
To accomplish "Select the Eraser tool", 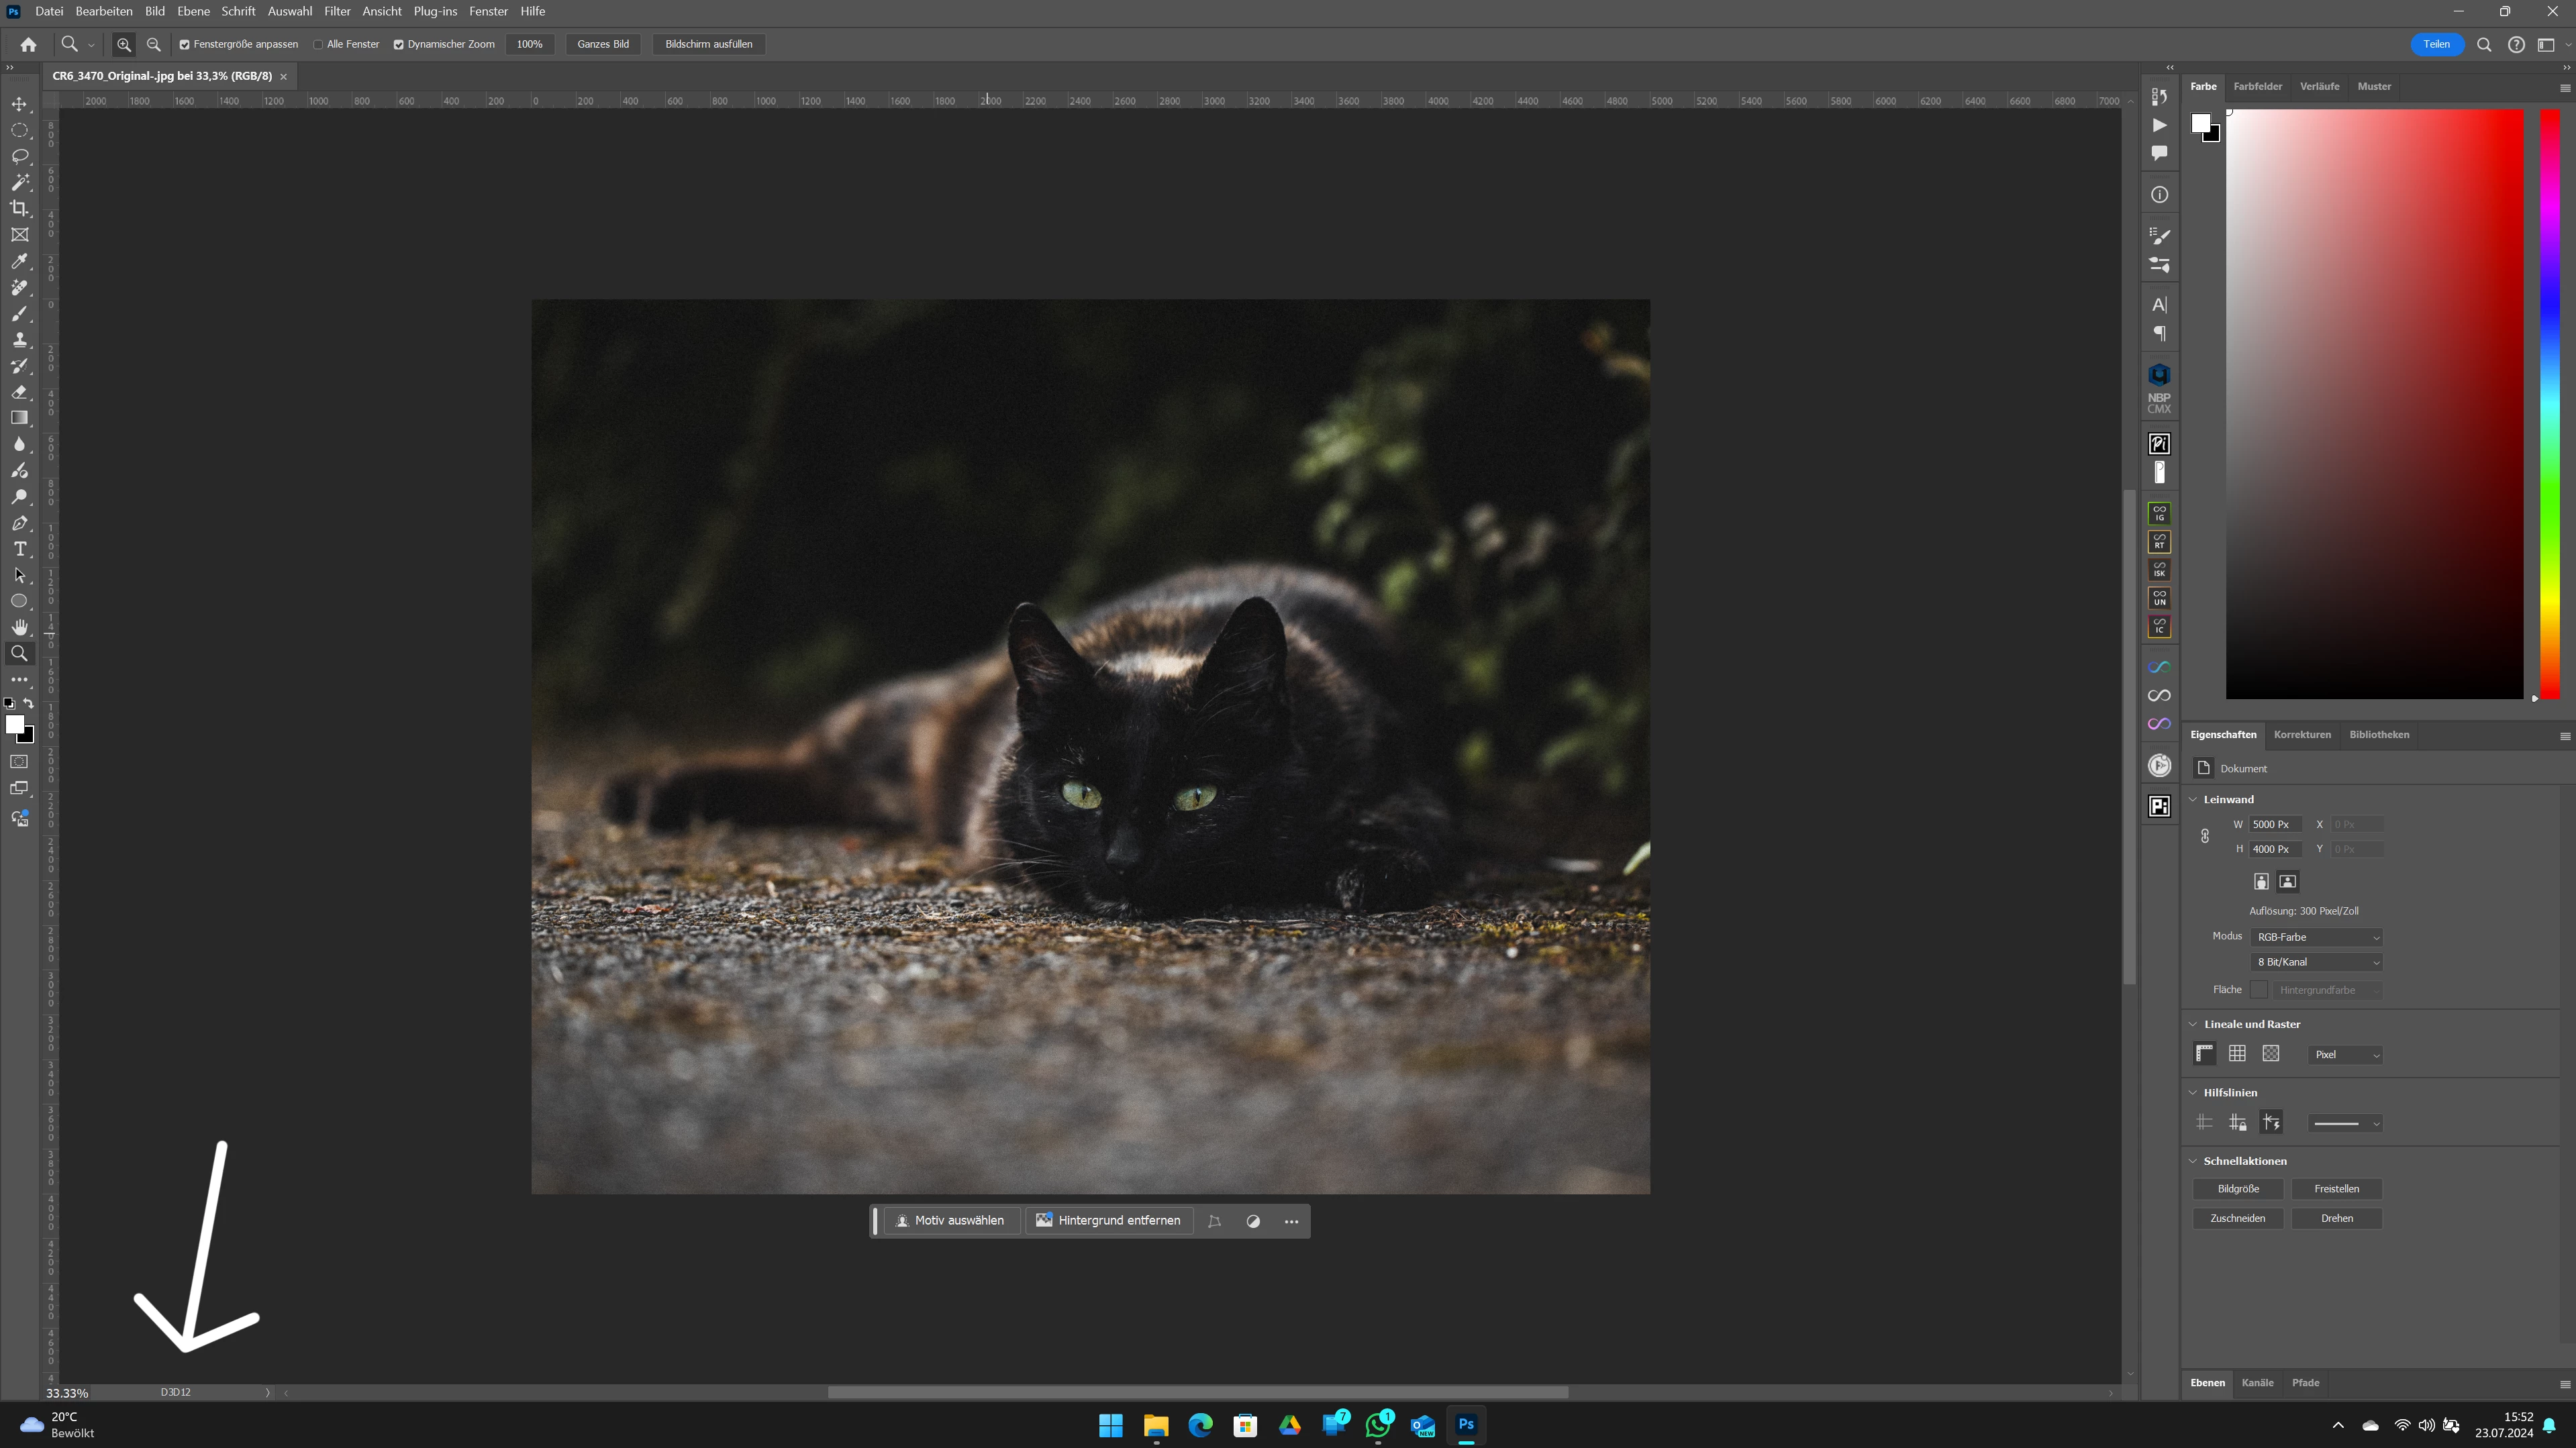I will click(x=19, y=392).
